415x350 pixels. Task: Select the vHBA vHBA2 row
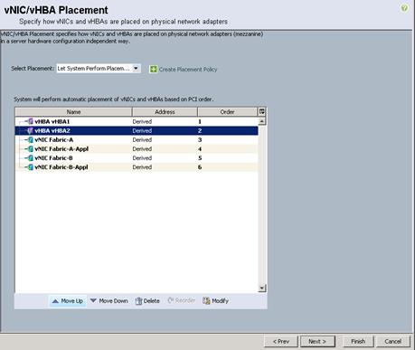tap(137, 130)
